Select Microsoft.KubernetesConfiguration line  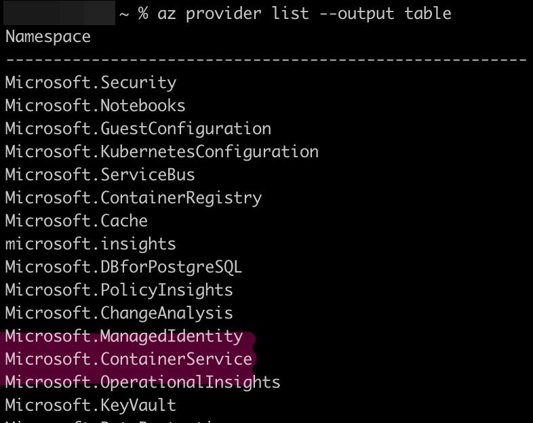162,152
